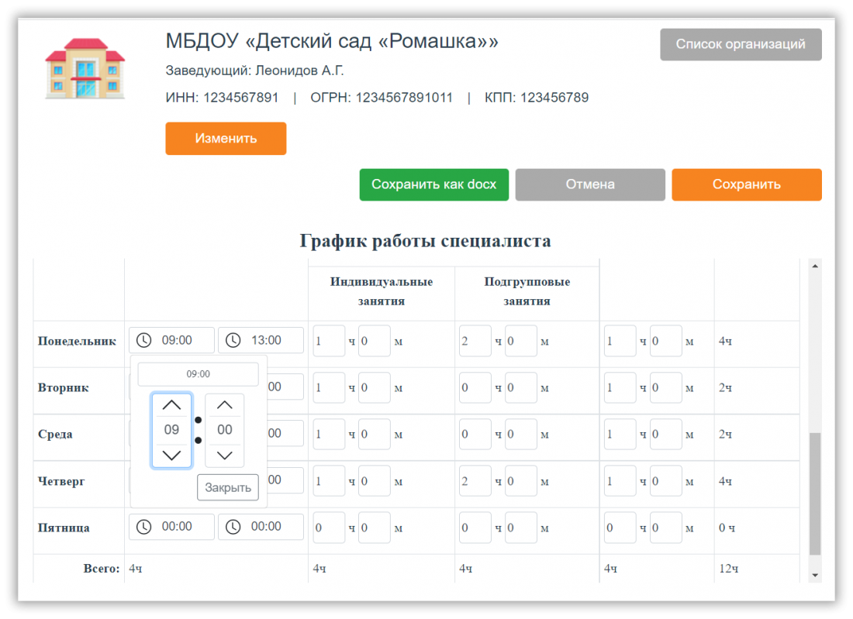Screen dimensions: 853x619
Task: Click Monday start time clock icon
Action: [x=144, y=340]
